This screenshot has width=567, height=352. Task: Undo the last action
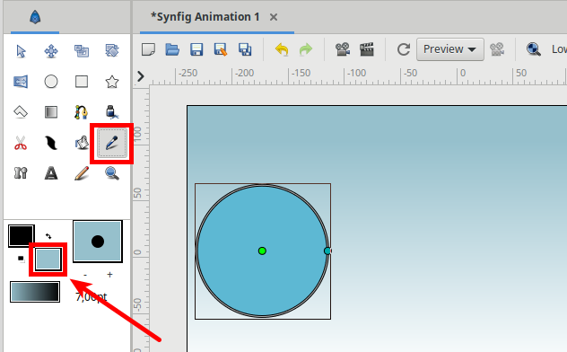(282, 49)
